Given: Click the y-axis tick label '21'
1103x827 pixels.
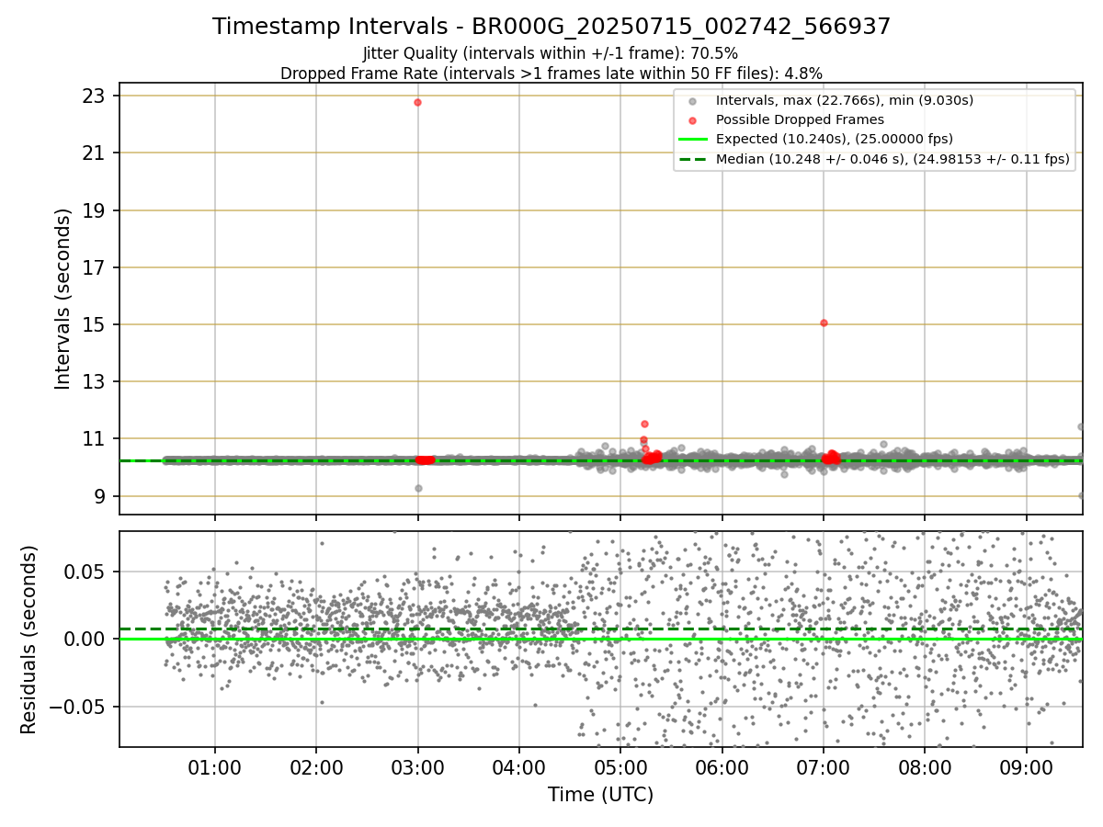Looking at the screenshot, I should 95,153.
